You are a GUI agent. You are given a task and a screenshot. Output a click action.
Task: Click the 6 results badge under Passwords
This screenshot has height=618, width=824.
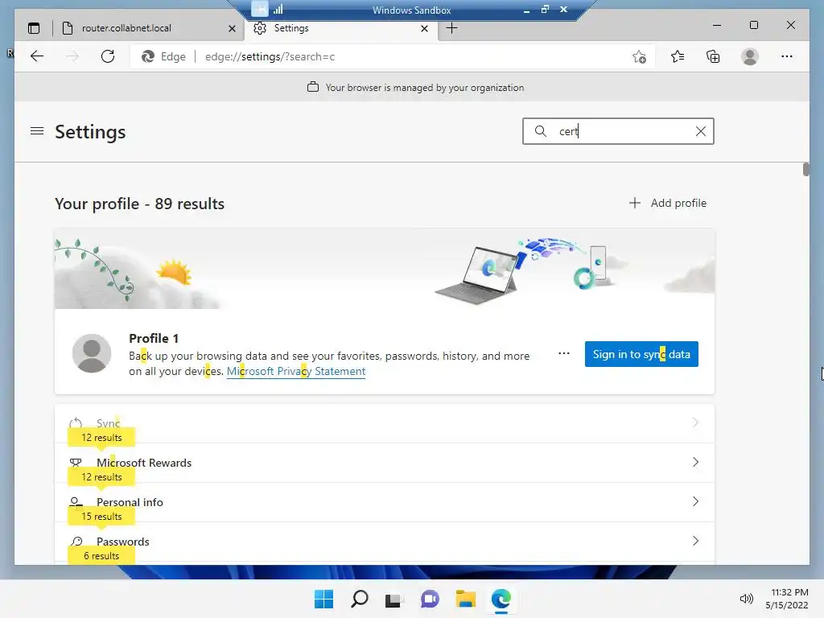(x=101, y=556)
